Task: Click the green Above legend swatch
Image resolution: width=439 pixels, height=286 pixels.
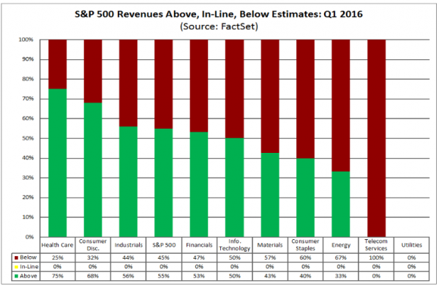Action: (16, 276)
